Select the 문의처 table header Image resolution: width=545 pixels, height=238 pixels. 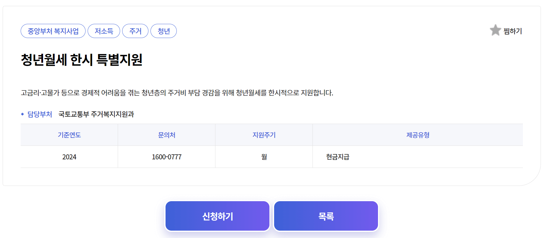pos(166,135)
